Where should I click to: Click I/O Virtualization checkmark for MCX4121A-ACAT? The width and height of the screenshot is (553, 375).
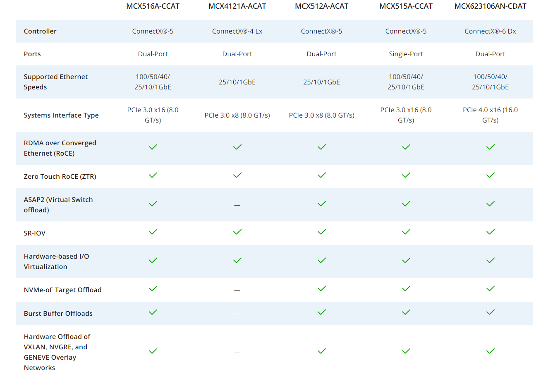237,260
